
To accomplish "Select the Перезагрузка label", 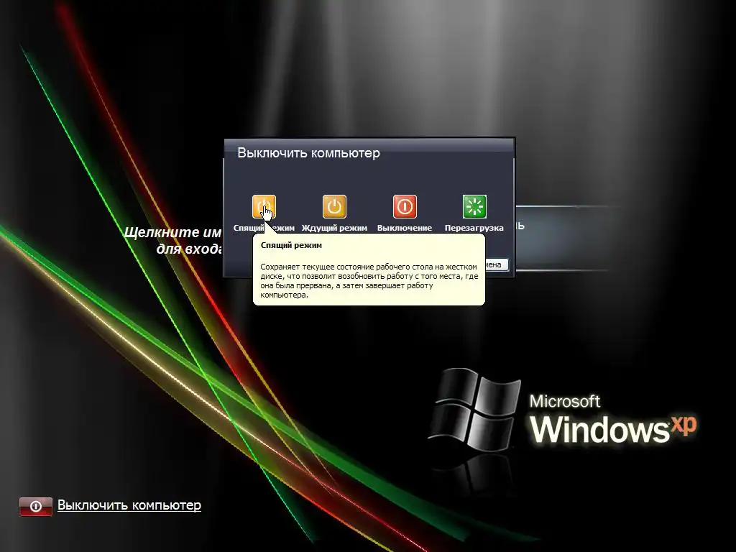I will point(474,228).
